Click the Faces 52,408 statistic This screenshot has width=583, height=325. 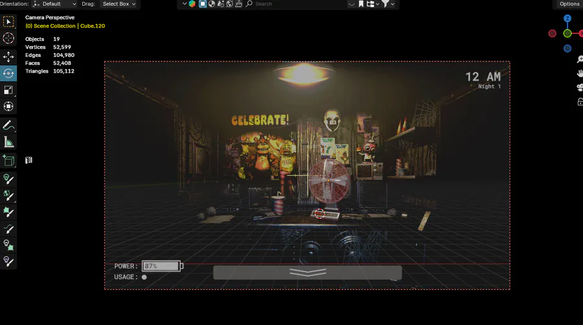[48, 63]
